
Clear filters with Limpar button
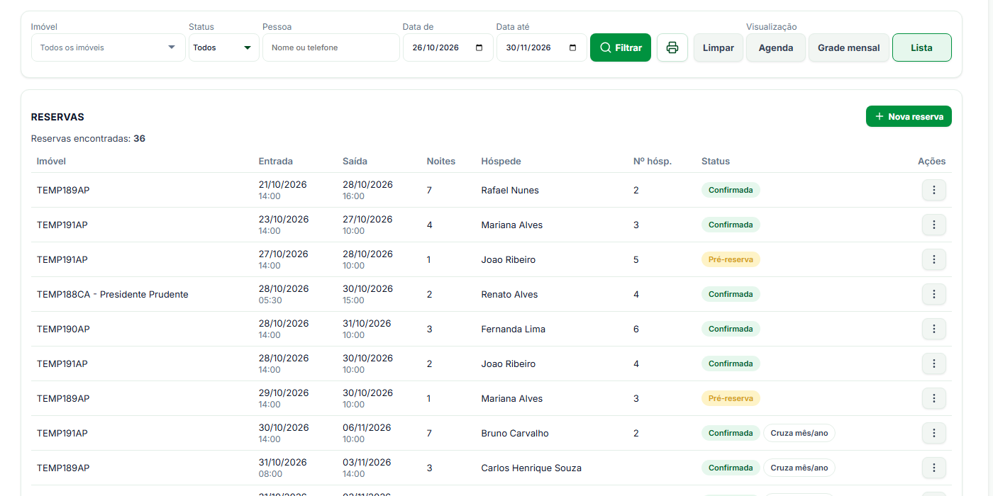click(x=719, y=47)
